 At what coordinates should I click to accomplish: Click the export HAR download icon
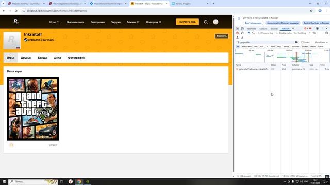[242, 38]
